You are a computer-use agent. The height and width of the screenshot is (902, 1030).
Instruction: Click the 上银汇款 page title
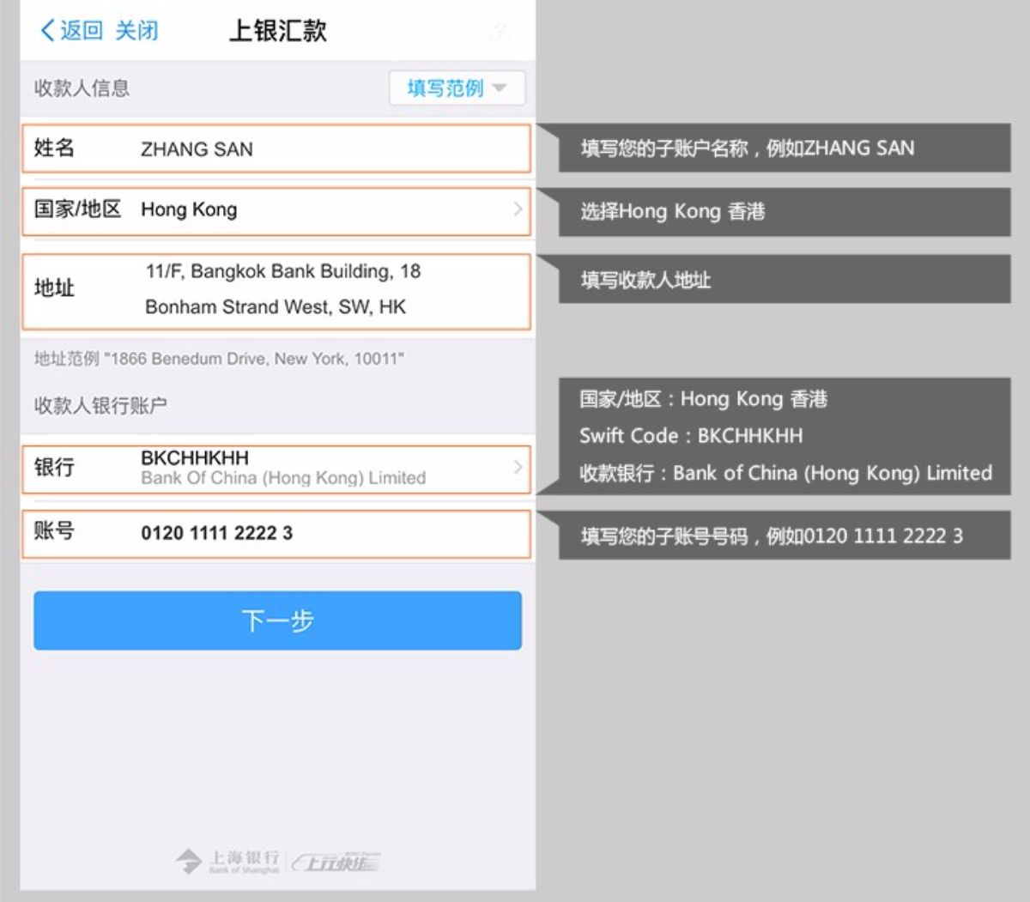point(277,31)
